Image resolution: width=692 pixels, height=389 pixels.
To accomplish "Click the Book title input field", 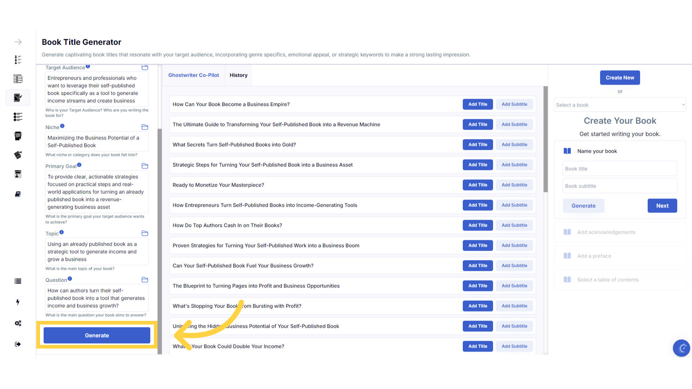I will pos(620,169).
